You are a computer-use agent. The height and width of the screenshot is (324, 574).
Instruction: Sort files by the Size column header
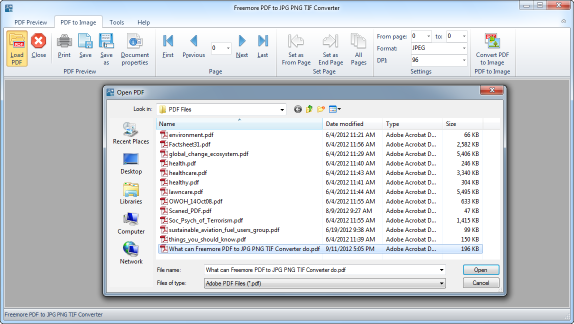462,124
